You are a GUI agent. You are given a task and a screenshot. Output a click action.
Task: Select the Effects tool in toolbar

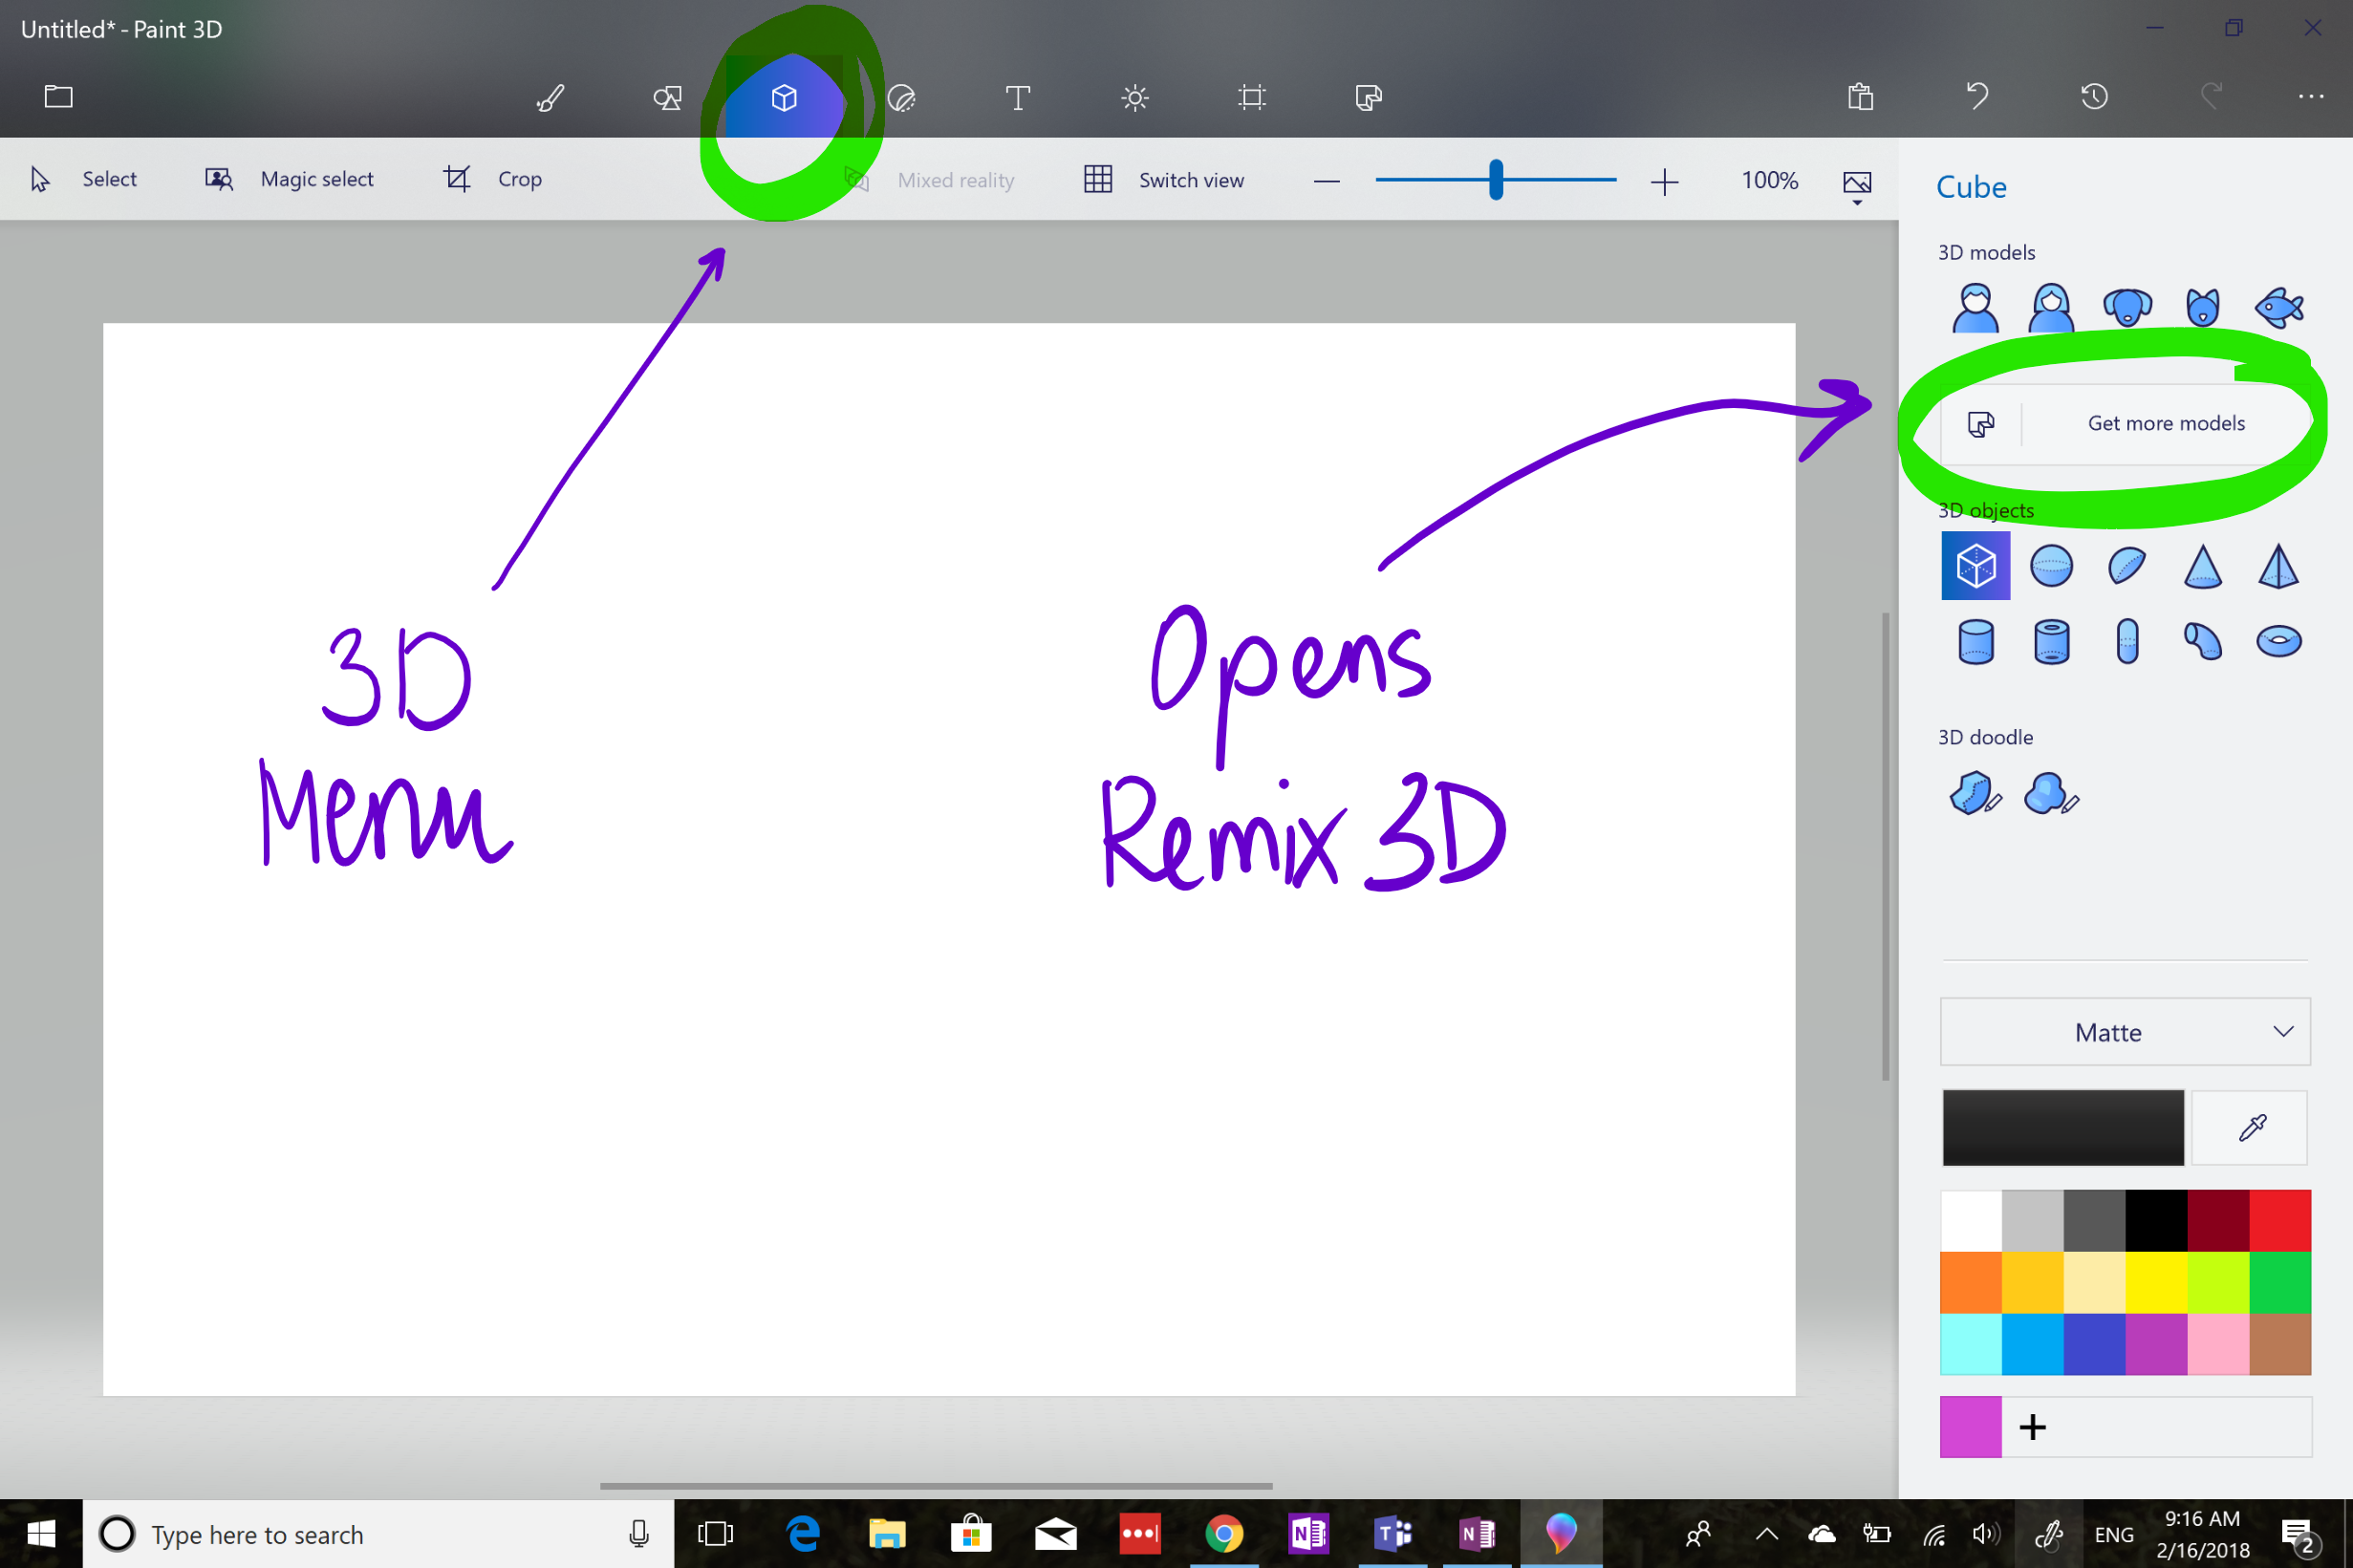coord(1133,97)
